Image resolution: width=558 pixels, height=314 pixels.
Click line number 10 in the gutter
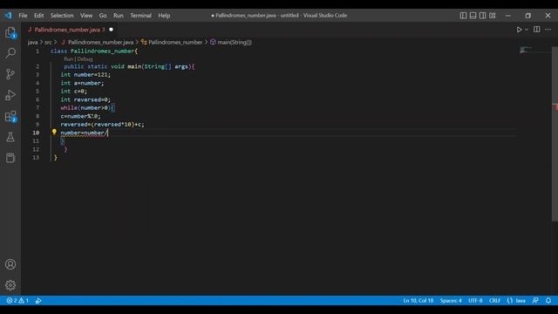36,133
